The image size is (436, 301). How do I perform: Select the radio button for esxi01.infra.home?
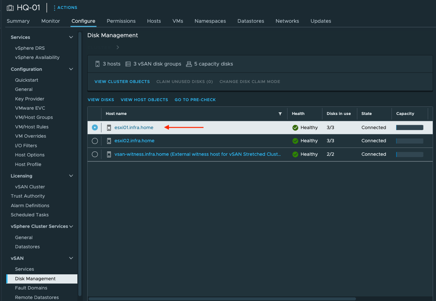[95, 127]
